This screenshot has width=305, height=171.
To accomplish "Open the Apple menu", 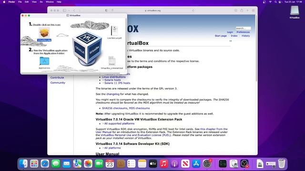I will coord(4,2).
